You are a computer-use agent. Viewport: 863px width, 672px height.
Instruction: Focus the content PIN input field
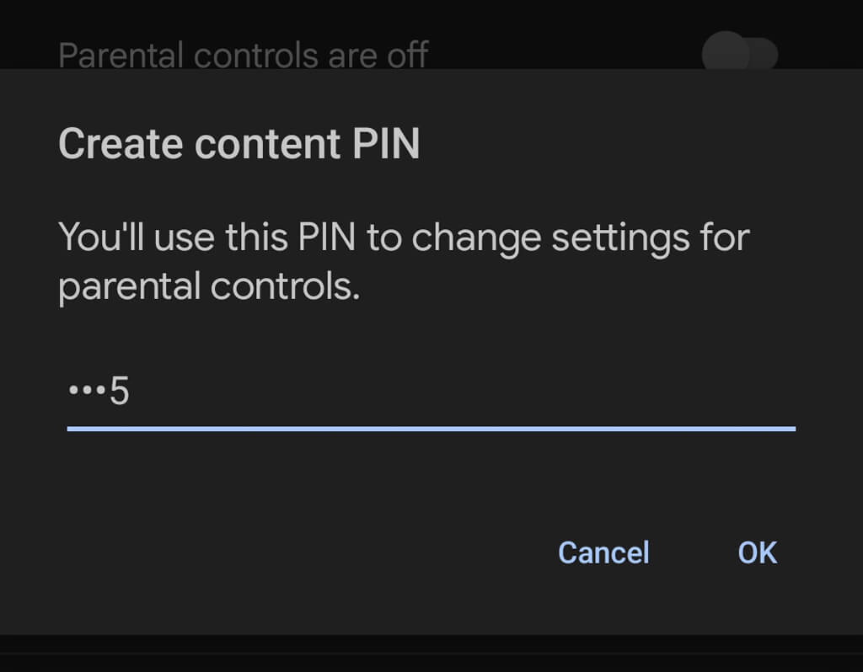(430, 393)
